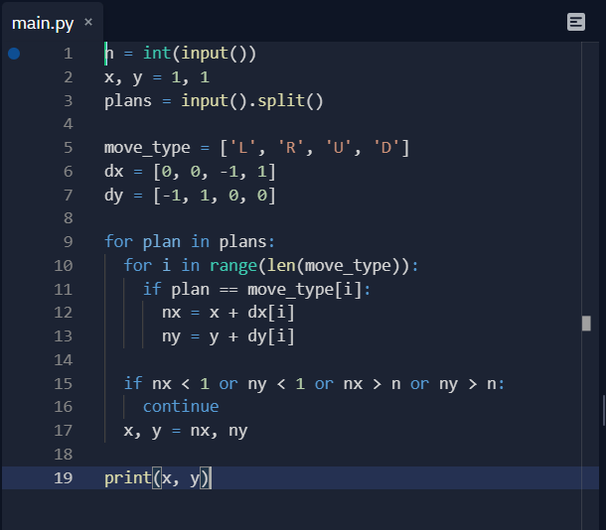Image resolution: width=606 pixels, height=530 pixels.
Task: Click line number 15 in the gutter
Action: point(64,384)
